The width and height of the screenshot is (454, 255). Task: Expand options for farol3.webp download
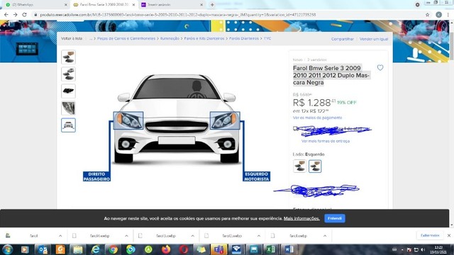[192, 236]
